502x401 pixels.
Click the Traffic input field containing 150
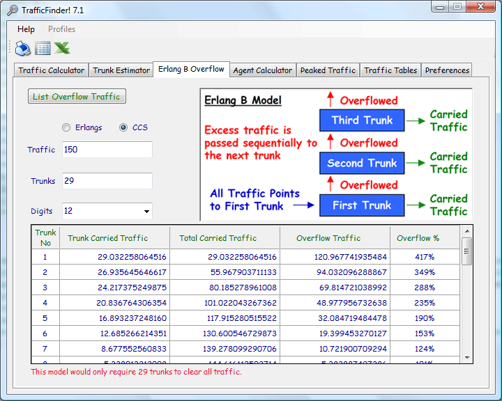tap(107, 150)
